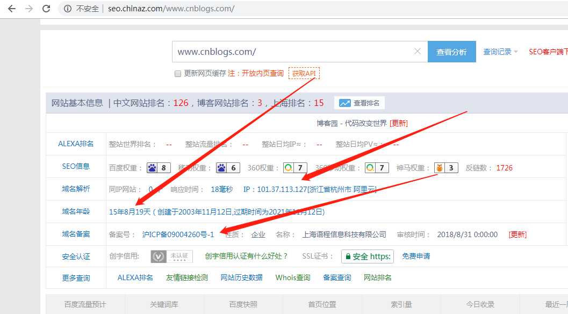Open the 更多查询 row label
The image size is (568, 314).
coord(76,278)
